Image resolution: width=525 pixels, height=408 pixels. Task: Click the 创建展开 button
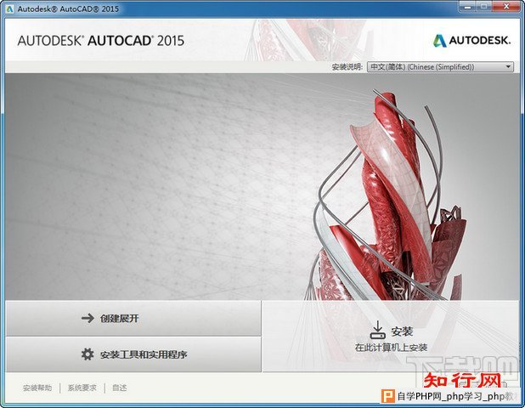point(133,318)
